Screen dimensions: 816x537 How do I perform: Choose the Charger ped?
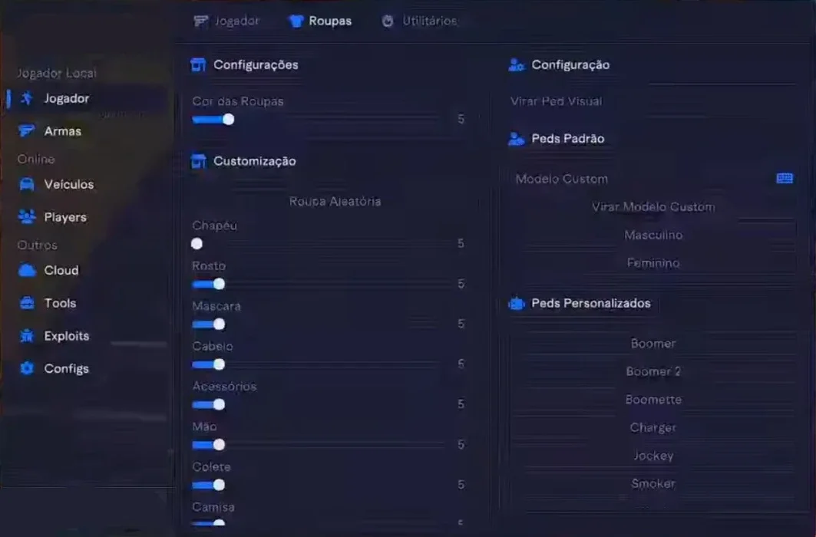tap(653, 428)
